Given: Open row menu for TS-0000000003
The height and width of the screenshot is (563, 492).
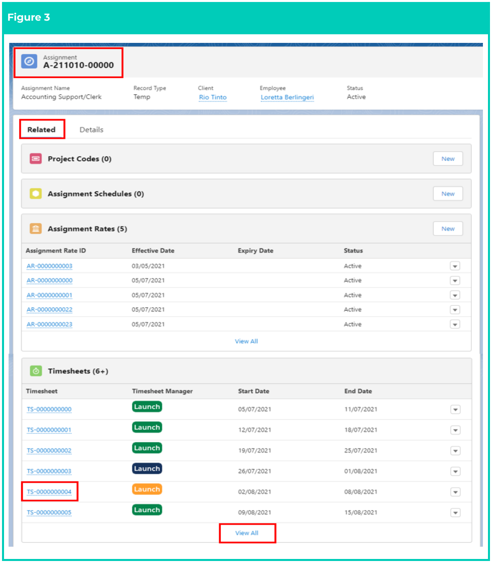Looking at the screenshot, I should (x=455, y=472).
